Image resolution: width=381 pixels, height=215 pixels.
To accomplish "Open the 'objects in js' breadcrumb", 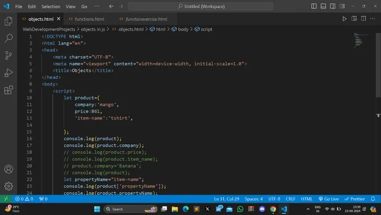I will tap(93, 29).
